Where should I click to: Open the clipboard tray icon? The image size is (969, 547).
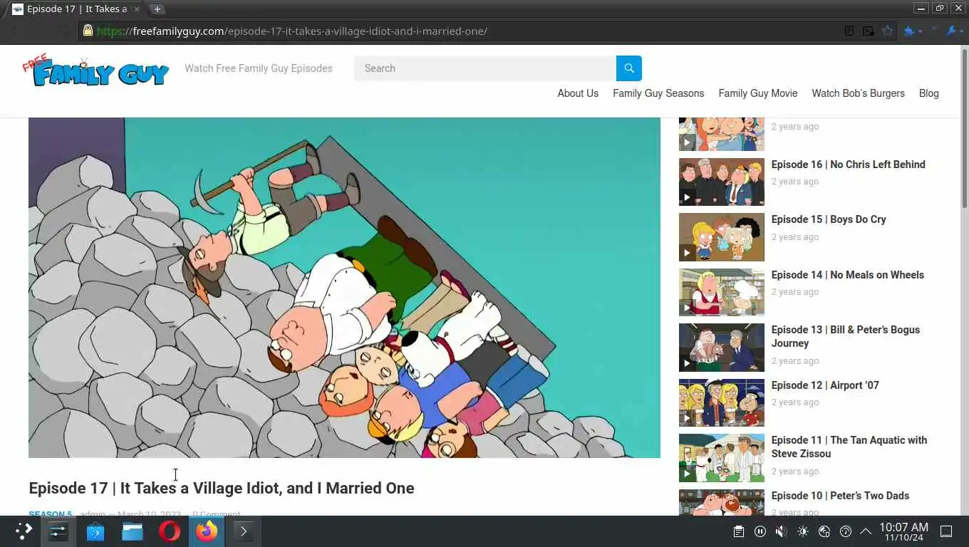coord(739,531)
